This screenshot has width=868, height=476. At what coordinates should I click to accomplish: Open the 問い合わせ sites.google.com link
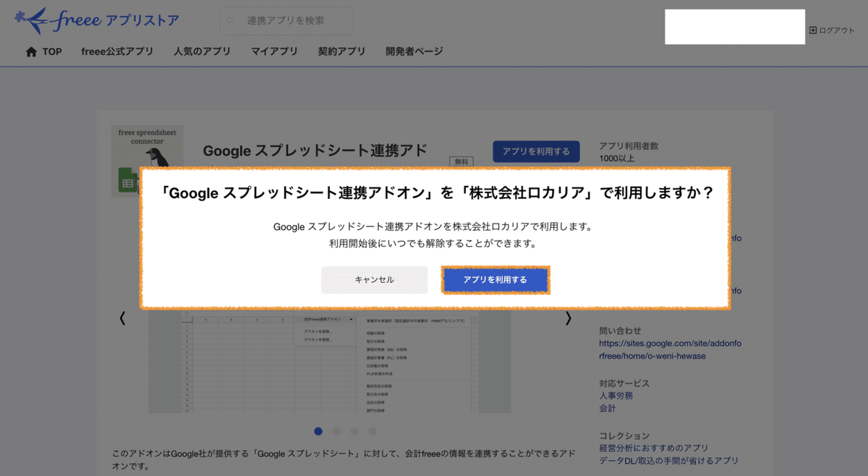[x=671, y=349]
